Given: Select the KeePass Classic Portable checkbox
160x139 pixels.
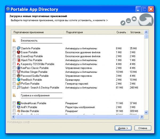Looking at the screenshot, I should [14, 68].
